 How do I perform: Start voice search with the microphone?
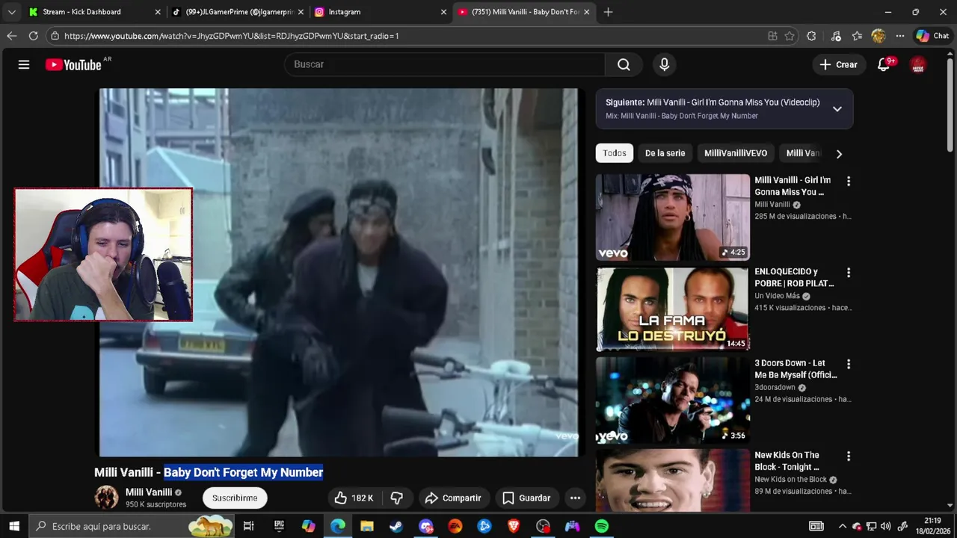coord(664,64)
